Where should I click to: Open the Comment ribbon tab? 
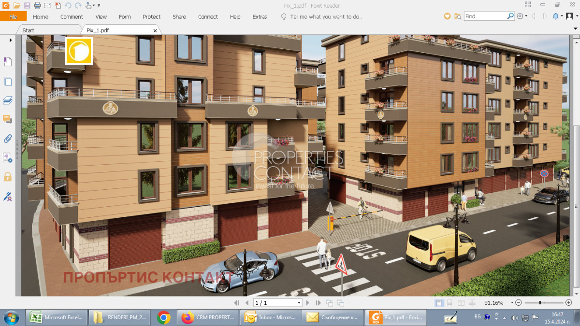coord(72,16)
